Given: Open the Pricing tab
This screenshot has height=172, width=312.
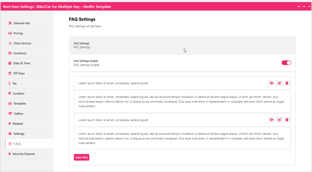Looking at the screenshot, I should pyautogui.click(x=18, y=33).
